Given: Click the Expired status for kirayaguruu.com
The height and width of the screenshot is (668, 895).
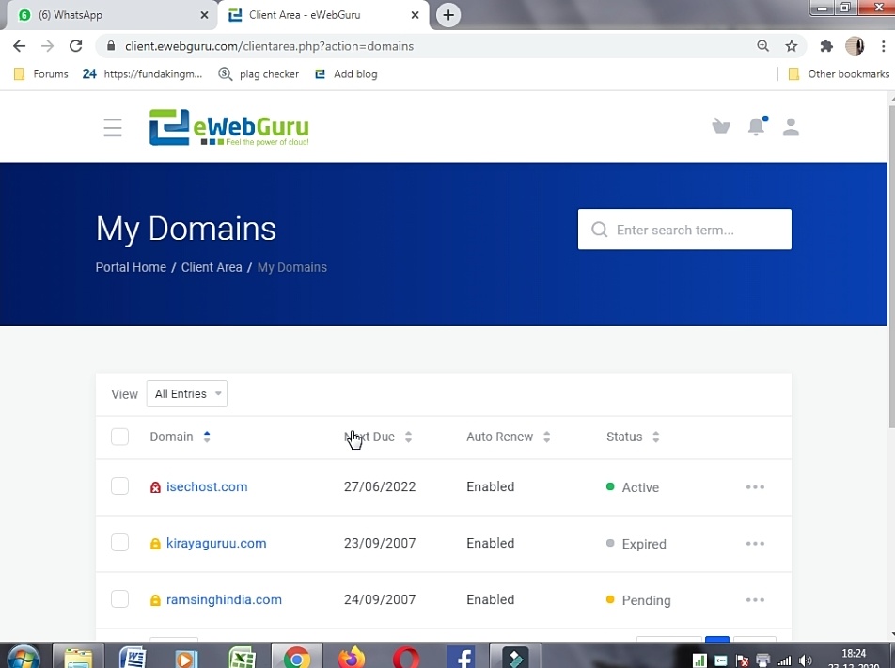Looking at the screenshot, I should pos(636,544).
